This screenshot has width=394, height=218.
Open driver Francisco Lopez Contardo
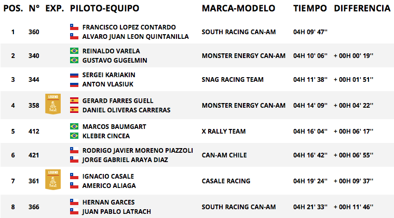pos(129,27)
